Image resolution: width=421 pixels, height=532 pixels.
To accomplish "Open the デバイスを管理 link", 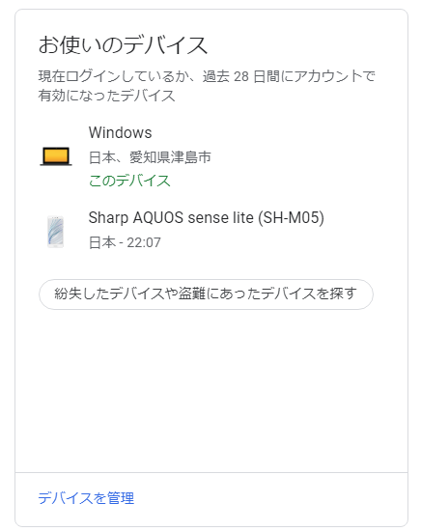I will point(86,498).
